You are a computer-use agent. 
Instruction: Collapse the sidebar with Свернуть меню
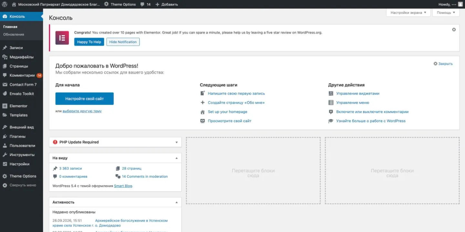click(x=21, y=185)
